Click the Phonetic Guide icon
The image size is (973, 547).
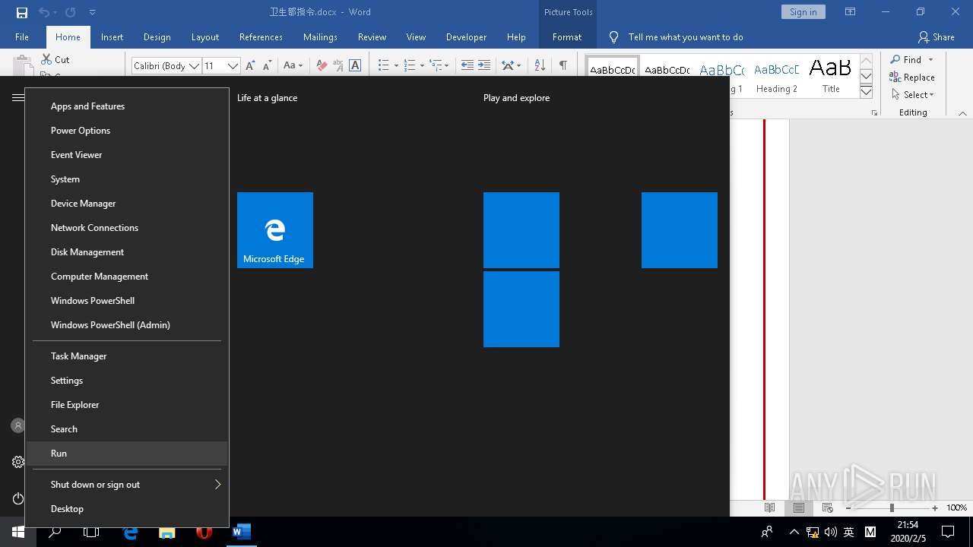click(338, 65)
